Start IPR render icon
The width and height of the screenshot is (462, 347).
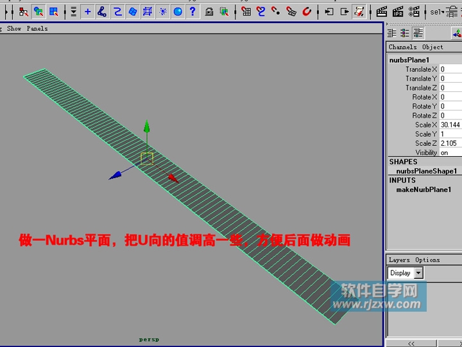tap(398, 12)
